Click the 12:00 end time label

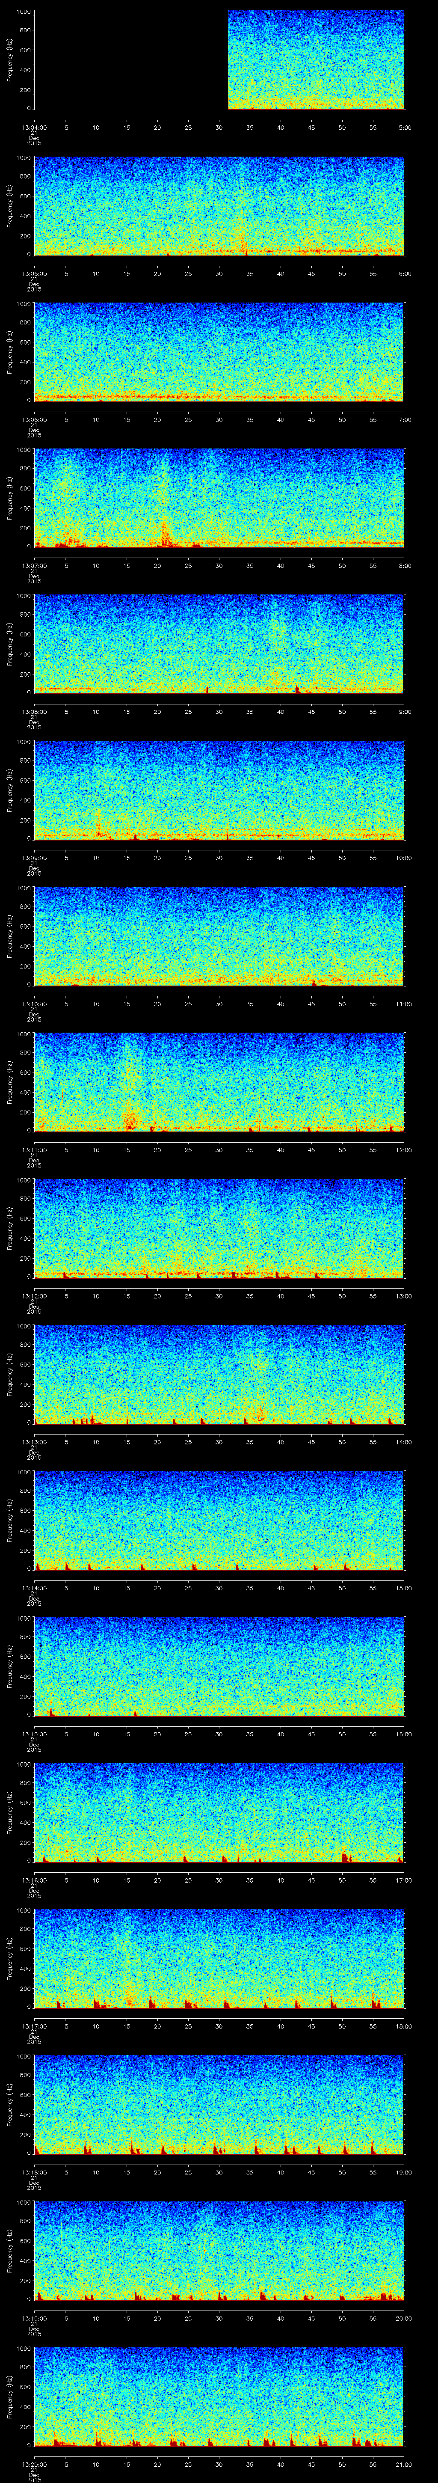(x=404, y=1149)
